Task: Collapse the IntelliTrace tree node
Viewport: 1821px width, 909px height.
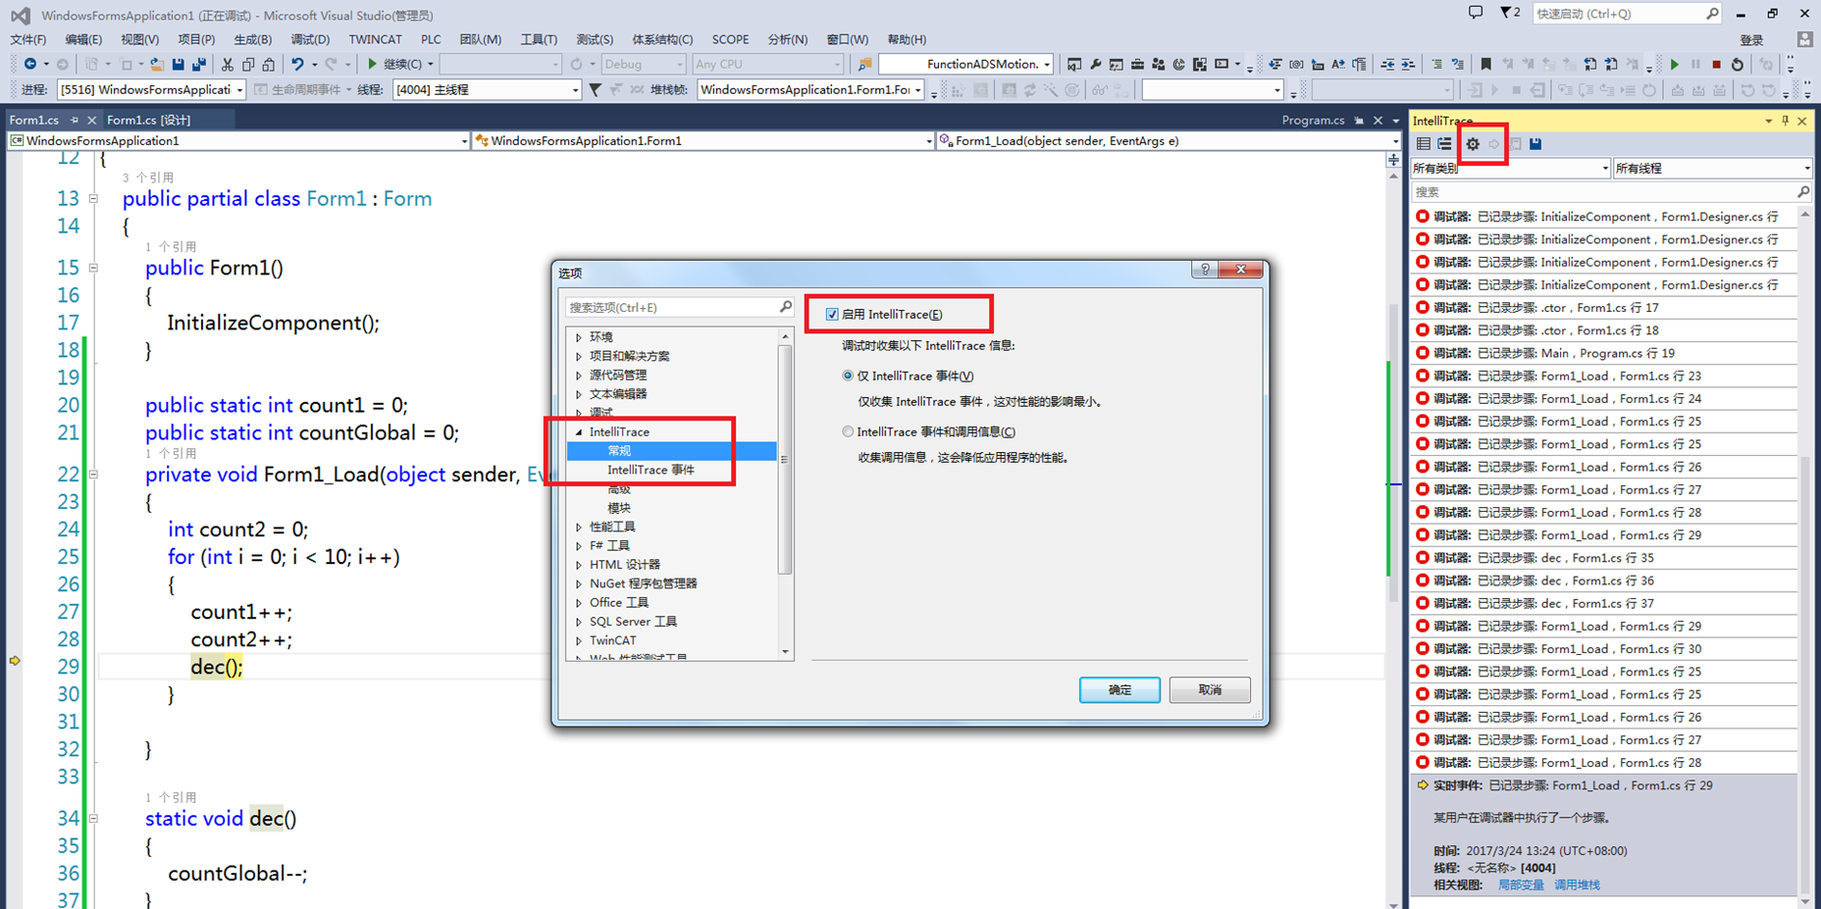Action: click(x=579, y=432)
